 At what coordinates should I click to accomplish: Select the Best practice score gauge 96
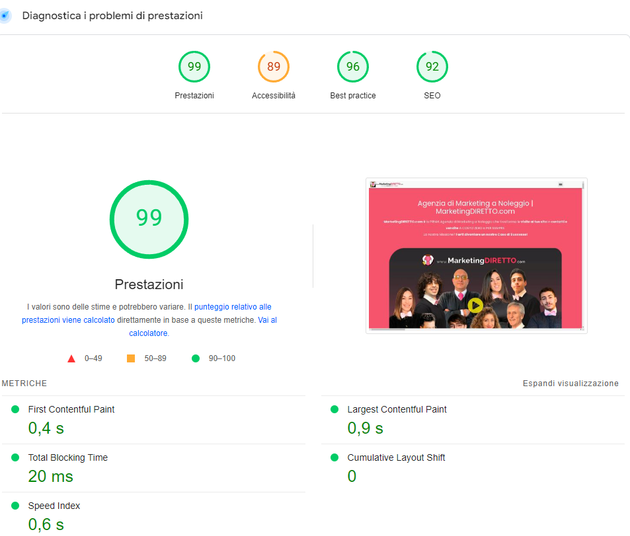point(353,67)
